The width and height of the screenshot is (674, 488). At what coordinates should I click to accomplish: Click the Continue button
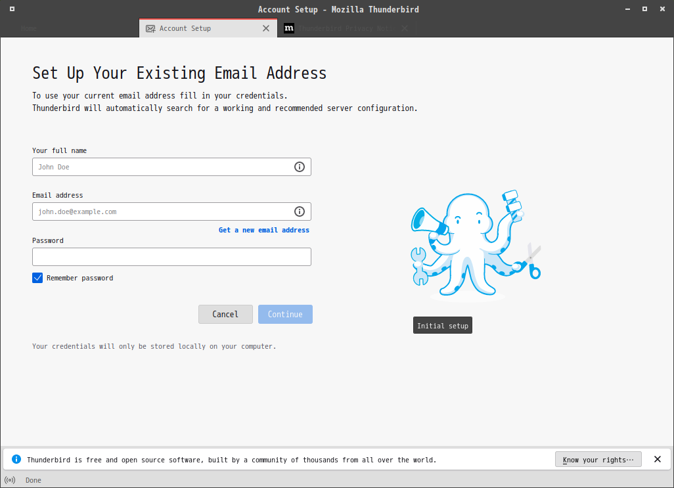pyautogui.click(x=285, y=314)
